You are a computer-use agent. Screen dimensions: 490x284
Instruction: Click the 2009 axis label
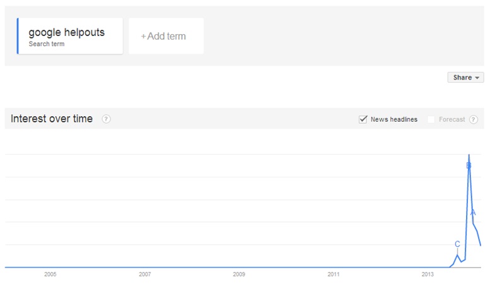click(239, 275)
